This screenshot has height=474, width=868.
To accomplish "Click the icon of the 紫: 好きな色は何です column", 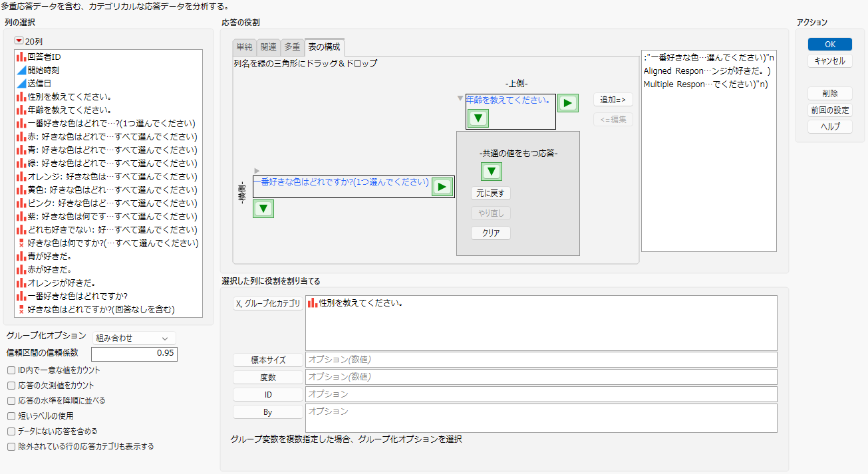I will tap(21, 217).
